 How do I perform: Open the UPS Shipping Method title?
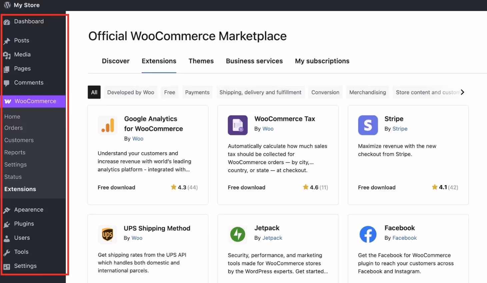157,228
